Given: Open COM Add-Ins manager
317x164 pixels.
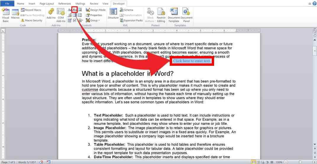Looking at the screenshot, I should click(61, 15).
